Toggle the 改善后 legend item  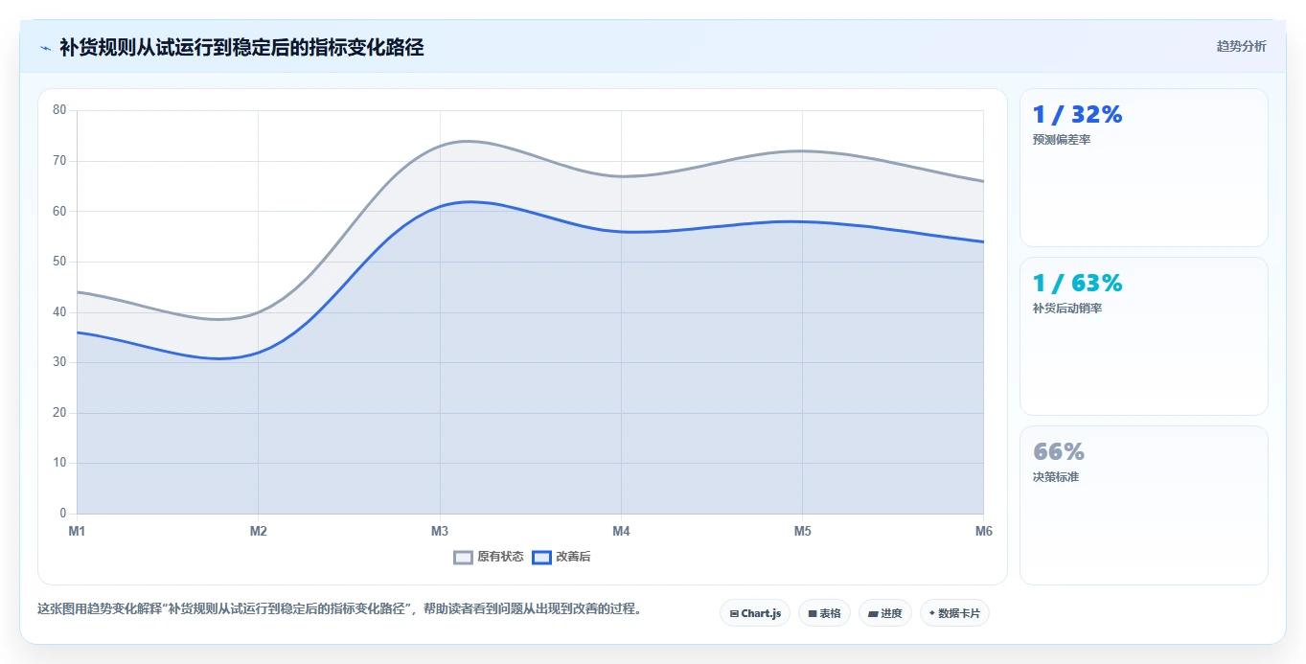pyautogui.click(x=561, y=557)
